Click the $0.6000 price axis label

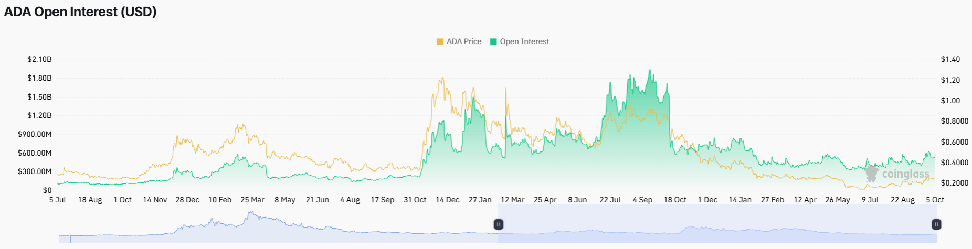coord(955,142)
